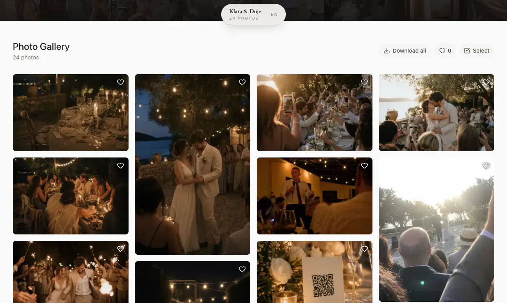The image size is (507, 303).
Task: Favorite the QR code table card photo
Action: coord(364,249)
